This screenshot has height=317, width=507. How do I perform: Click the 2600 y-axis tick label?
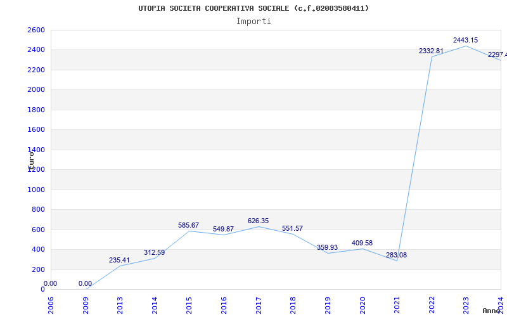pyautogui.click(x=36, y=30)
